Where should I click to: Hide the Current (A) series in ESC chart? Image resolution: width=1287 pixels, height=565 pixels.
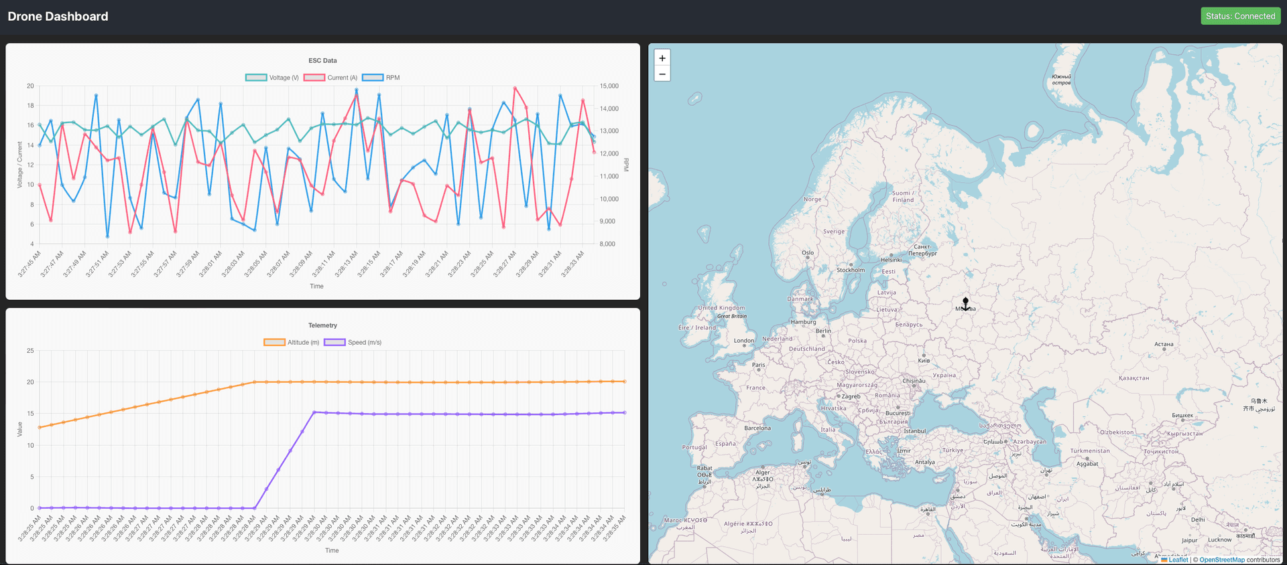click(x=330, y=78)
